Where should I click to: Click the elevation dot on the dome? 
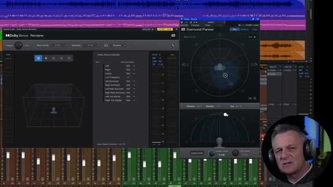[225, 115]
